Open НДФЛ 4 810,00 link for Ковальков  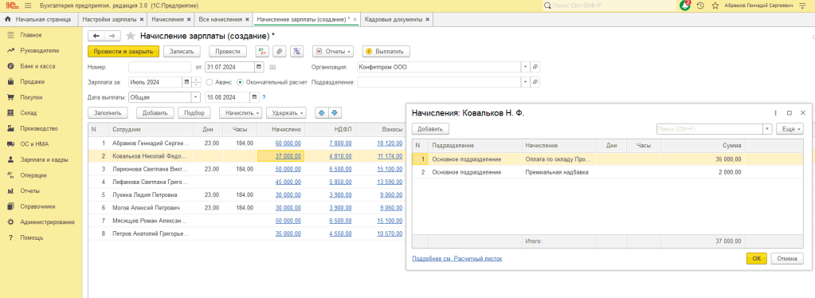pos(340,156)
